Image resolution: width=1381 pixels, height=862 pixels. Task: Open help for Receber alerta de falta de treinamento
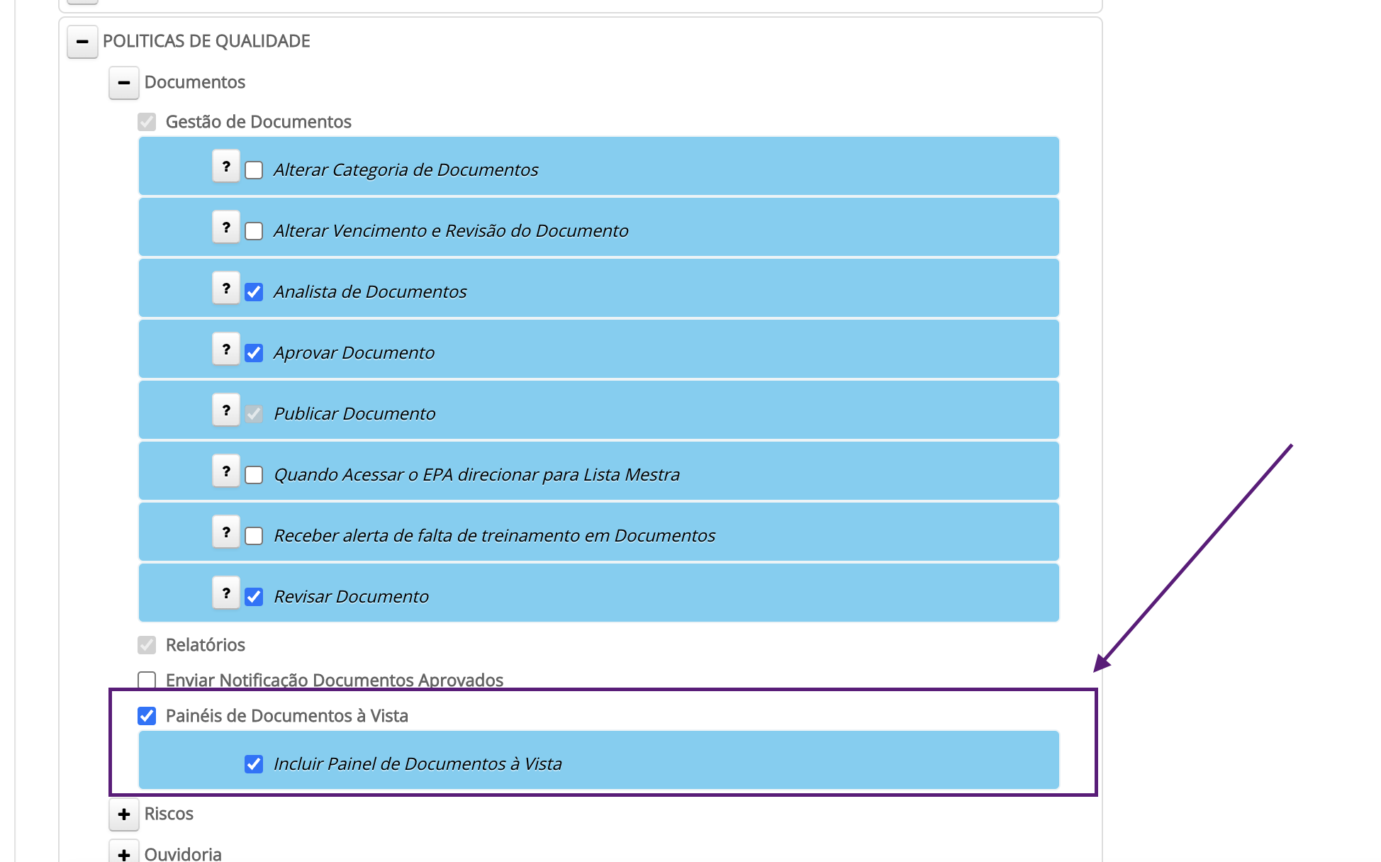point(226,532)
